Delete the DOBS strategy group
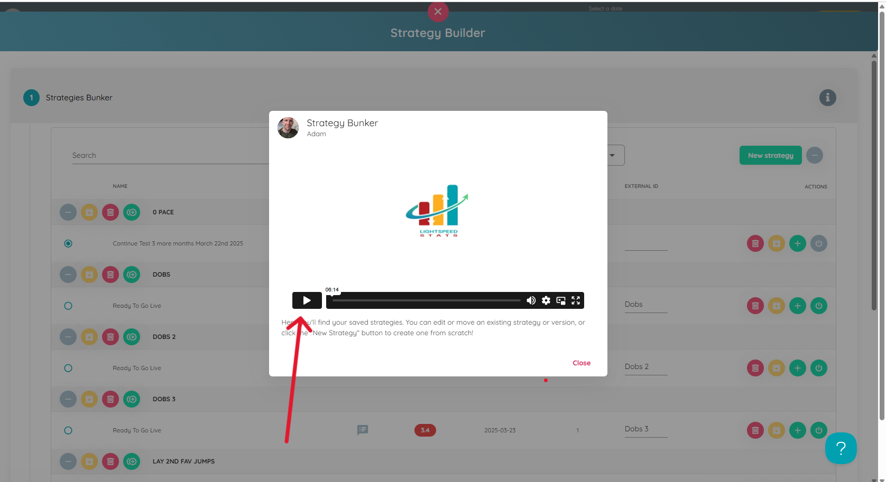Screen dimensions: 886x482 coord(110,275)
